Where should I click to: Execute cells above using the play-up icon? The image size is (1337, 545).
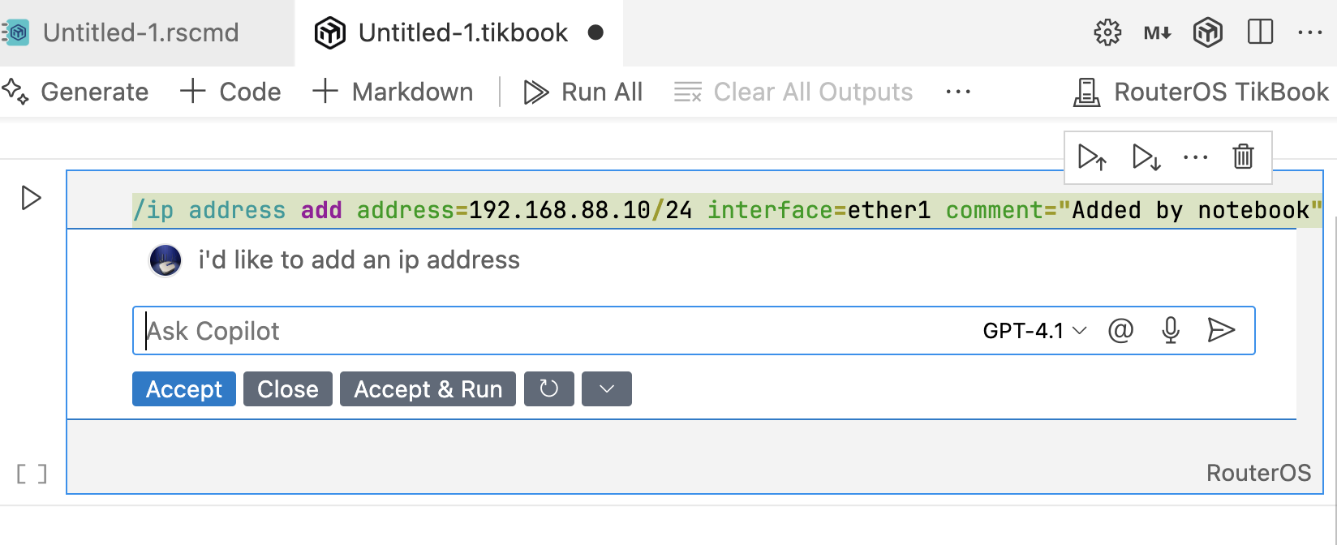1093,158
